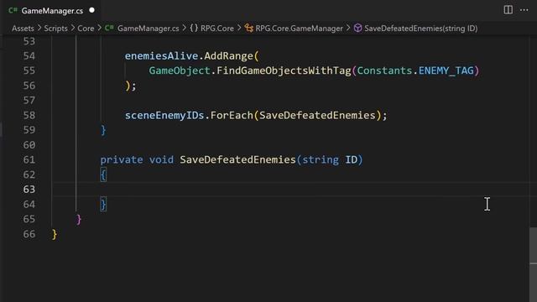Click the enemiesAlive variable on line 54
This screenshot has width=537, height=302.
coord(161,56)
